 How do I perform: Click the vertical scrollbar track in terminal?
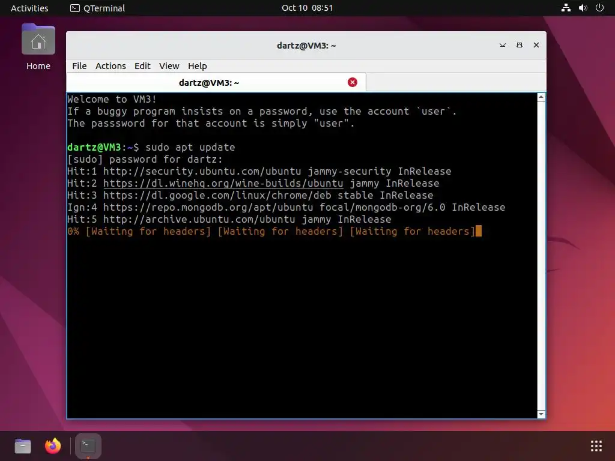click(541, 256)
